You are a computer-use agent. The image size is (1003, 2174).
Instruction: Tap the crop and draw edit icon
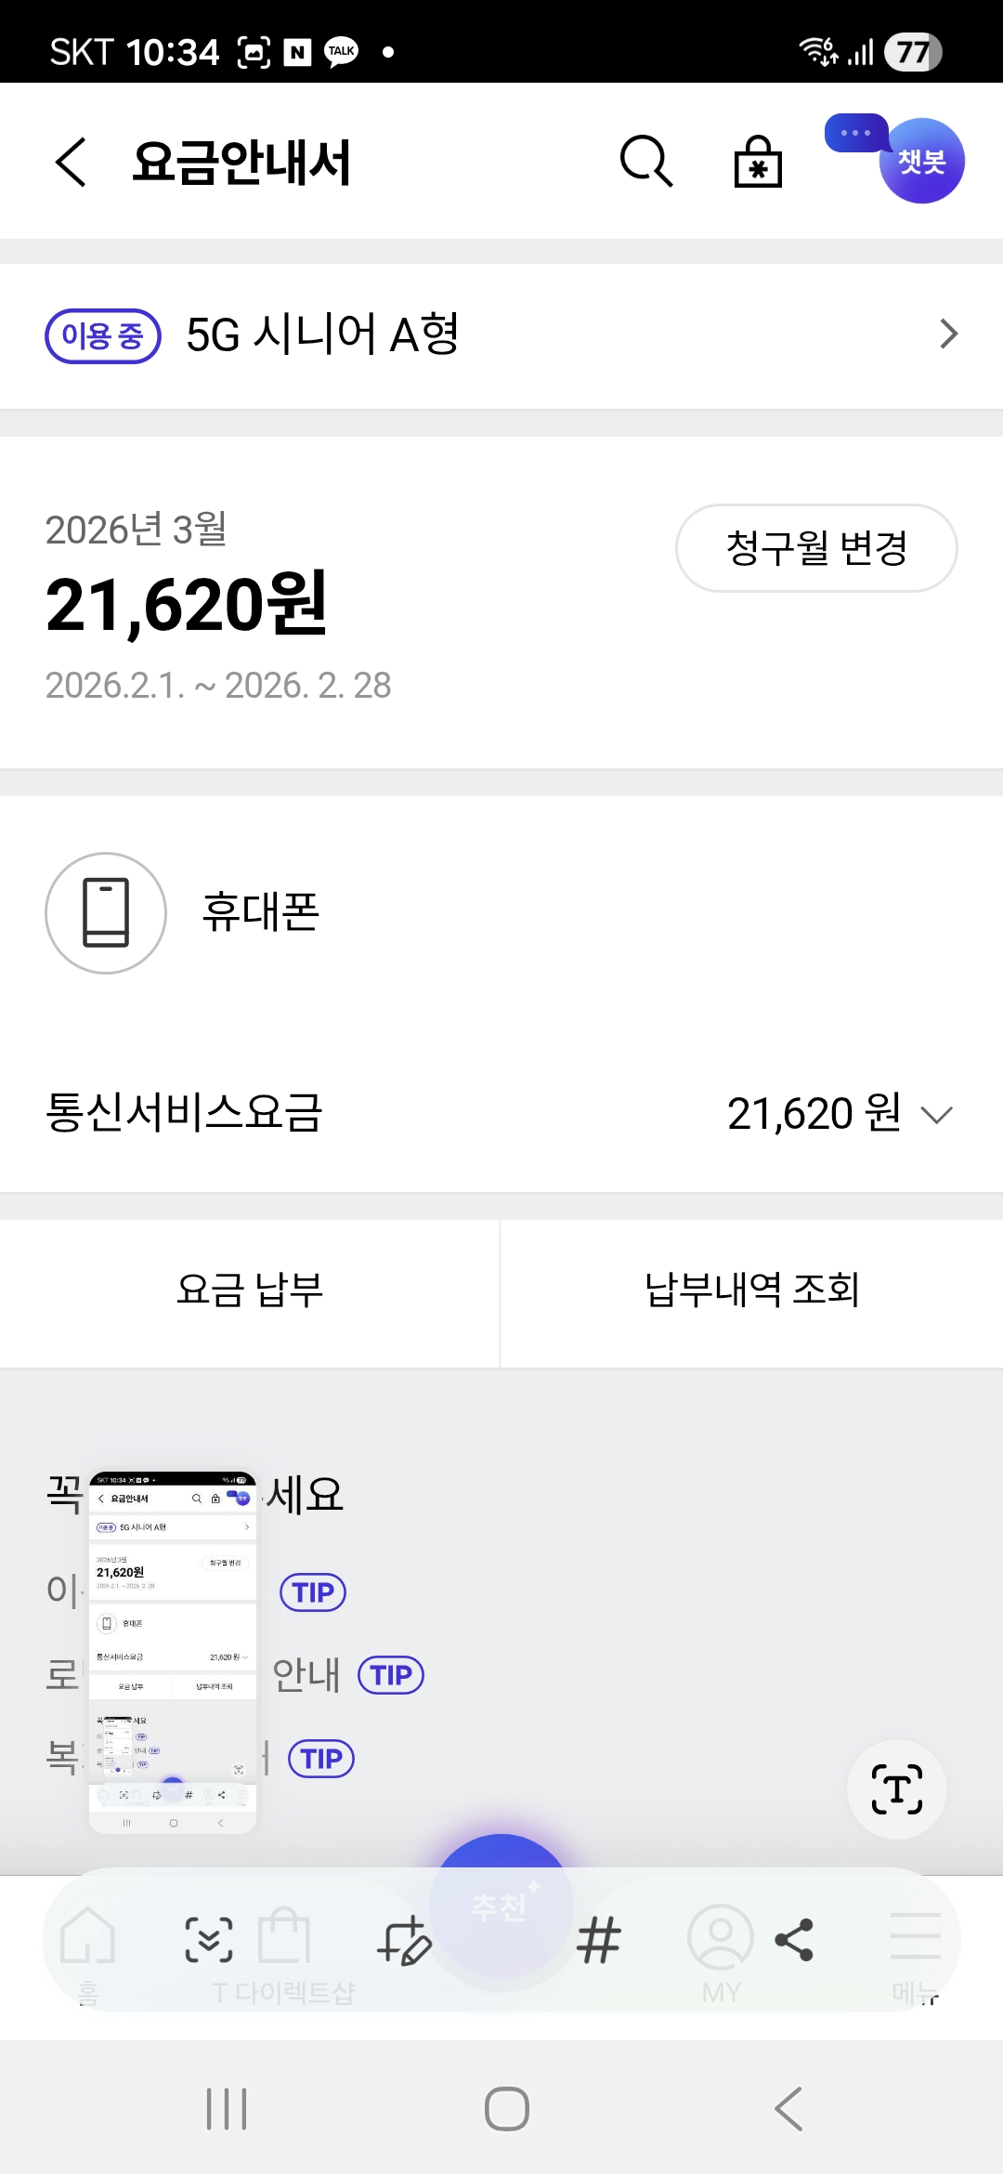(x=404, y=1941)
